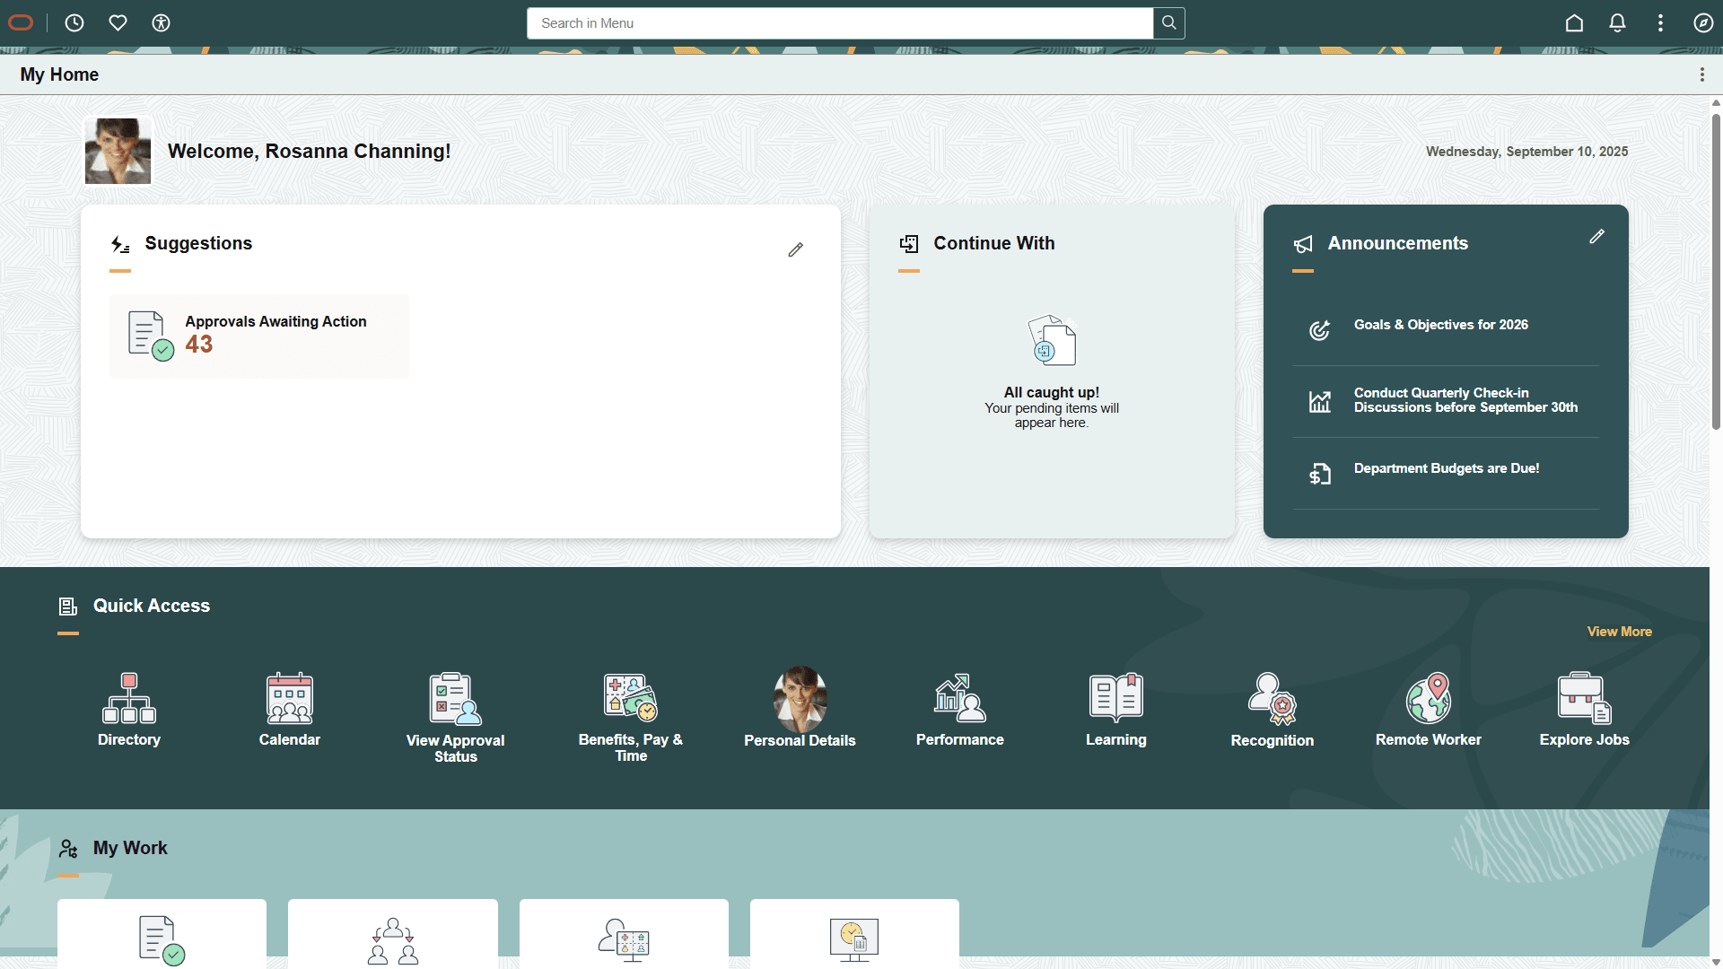Click the 'All caught up!' text
The width and height of the screenshot is (1723, 969).
pyautogui.click(x=1052, y=392)
